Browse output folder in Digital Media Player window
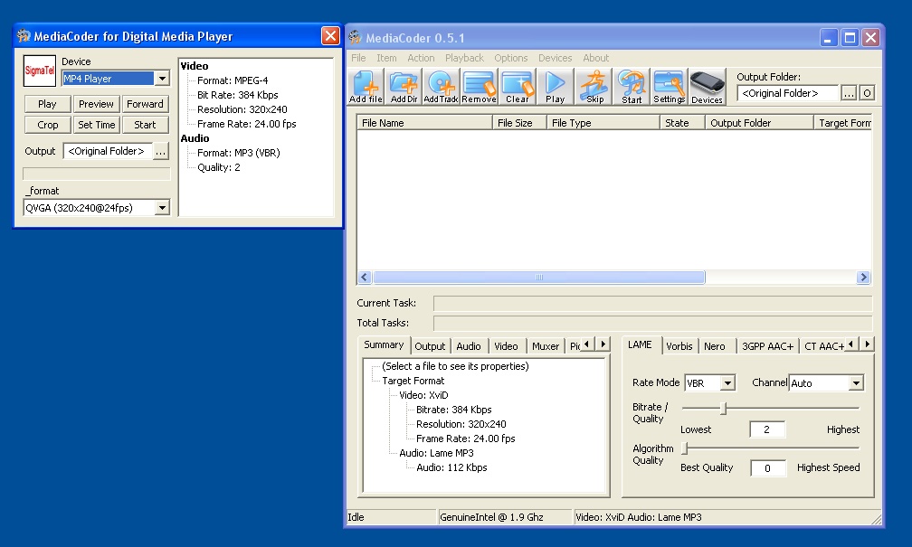912x547 pixels. point(160,151)
